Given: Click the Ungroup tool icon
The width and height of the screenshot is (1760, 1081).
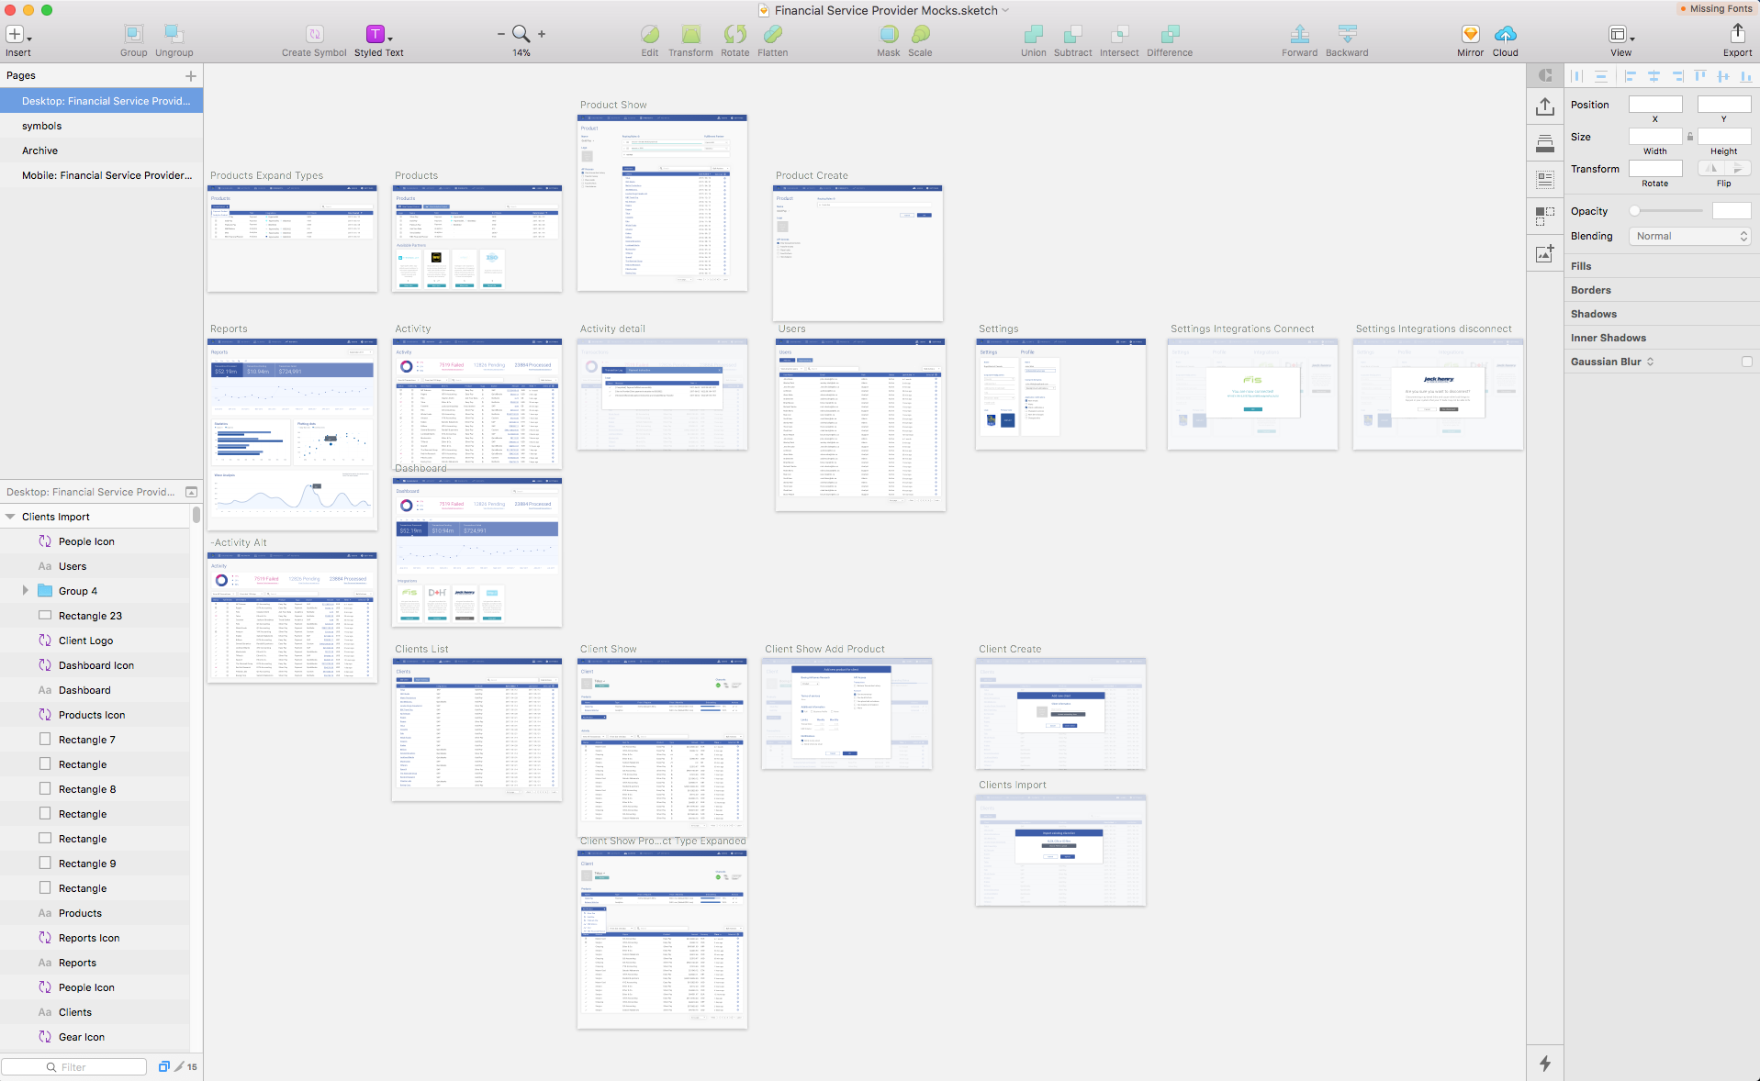Looking at the screenshot, I should click(x=174, y=34).
